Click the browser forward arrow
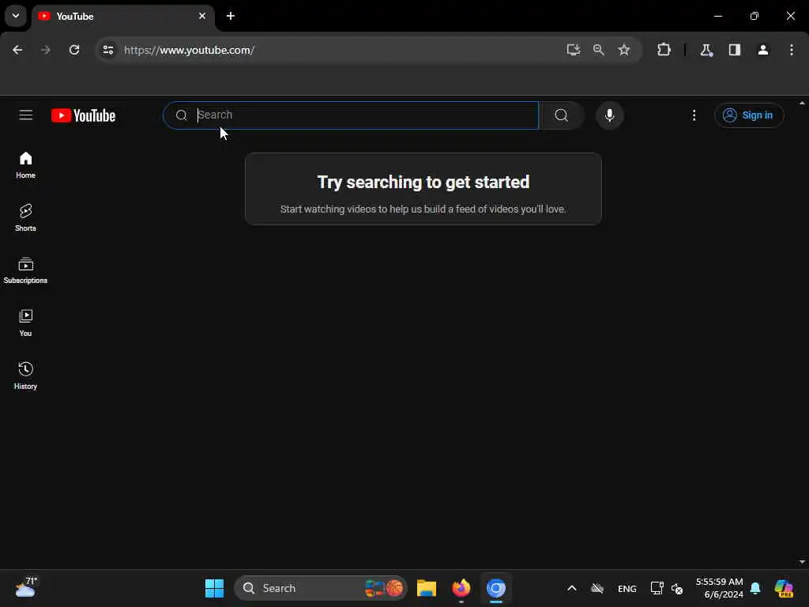Image resolution: width=809 pixels, height=607 pixels. tap(45, 50)
